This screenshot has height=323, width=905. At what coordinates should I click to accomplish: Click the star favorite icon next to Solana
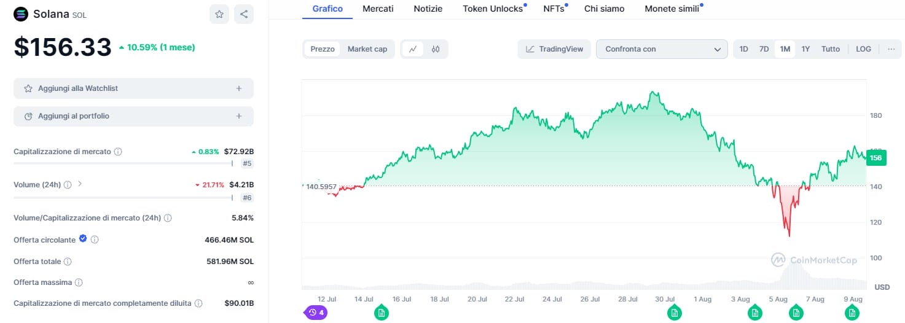[219, 14]
